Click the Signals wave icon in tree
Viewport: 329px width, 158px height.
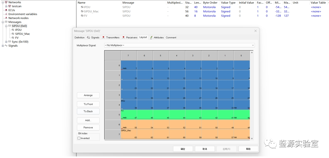pyautogui.click(x=6, y=46)
